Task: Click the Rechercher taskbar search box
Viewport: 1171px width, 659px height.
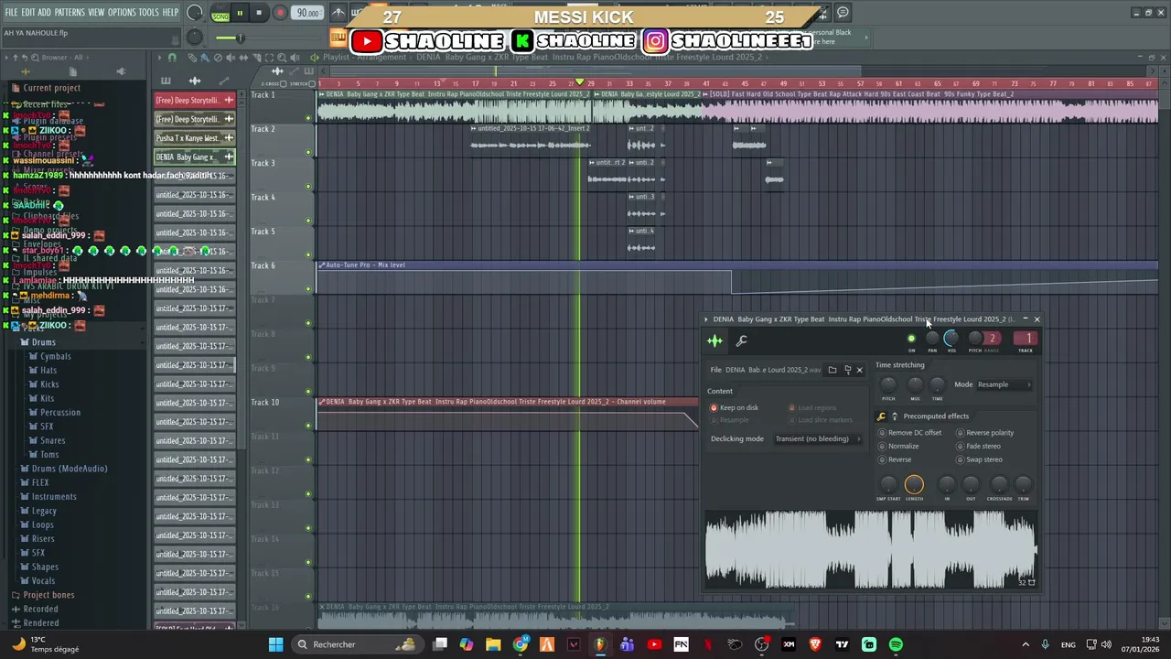Action: pyautogui.click(x=359, y=644)
